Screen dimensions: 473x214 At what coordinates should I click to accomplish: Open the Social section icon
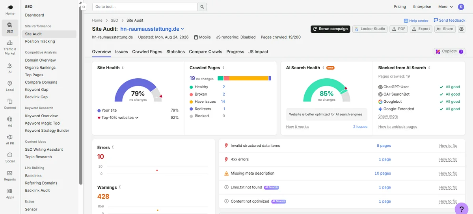10,157
